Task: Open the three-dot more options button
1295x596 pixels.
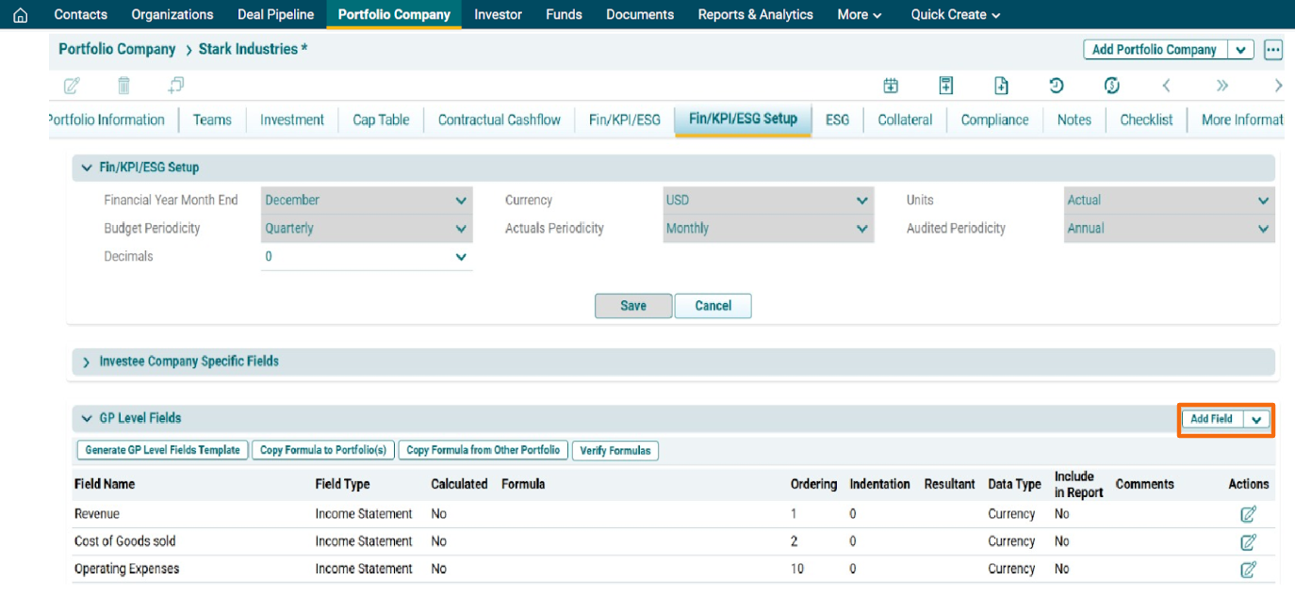Action: 1273,50
